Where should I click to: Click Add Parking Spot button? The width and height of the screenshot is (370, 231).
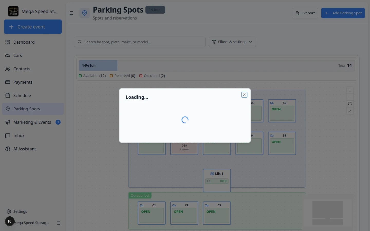[343, 13]
